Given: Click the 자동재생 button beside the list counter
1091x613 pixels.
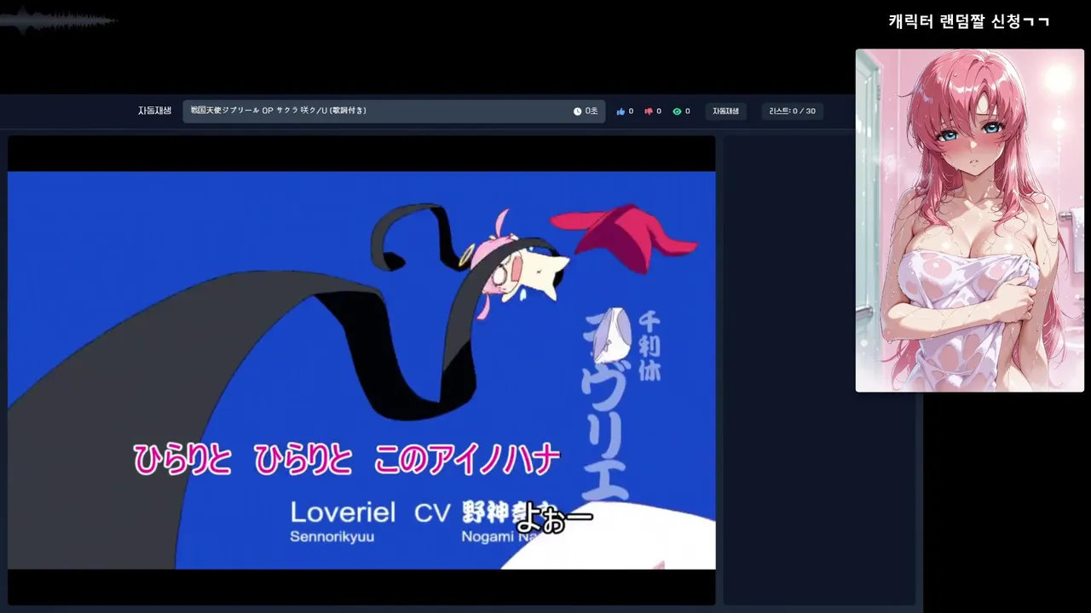Looking at the screenshot, I should [x=726, y=112].
